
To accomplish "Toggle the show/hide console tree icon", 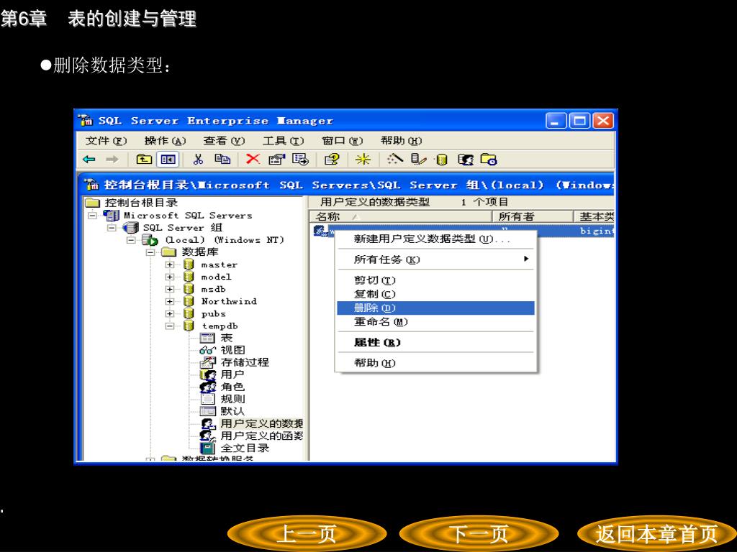I will pos(168,160).
